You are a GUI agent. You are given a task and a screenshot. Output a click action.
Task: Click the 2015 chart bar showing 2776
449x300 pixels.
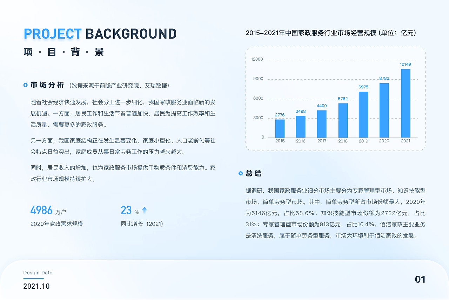[x=280, y=128]
